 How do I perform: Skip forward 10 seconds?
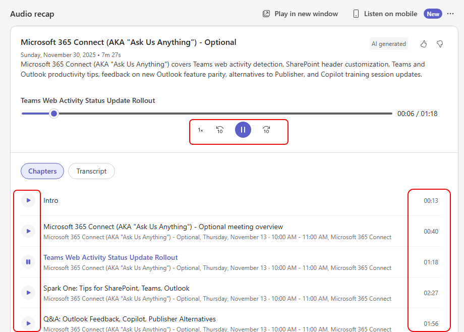click(266, 130)
